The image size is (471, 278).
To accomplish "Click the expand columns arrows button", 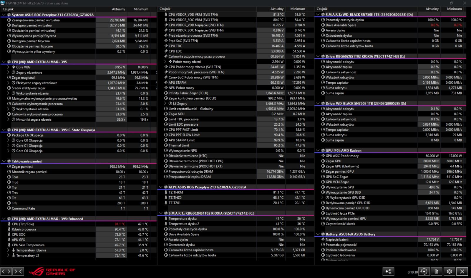I will click(6, 272).
